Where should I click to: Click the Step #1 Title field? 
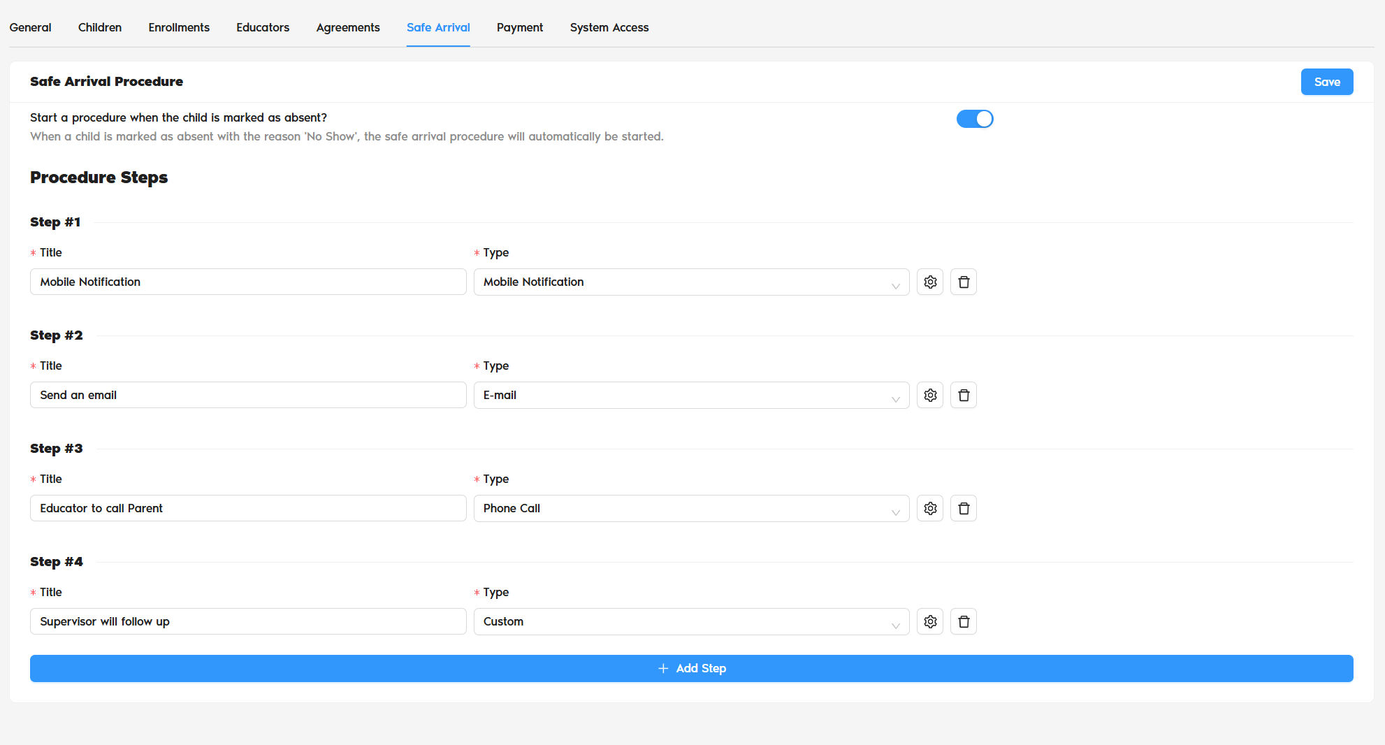pyautogui.click(x=248, y=282)
